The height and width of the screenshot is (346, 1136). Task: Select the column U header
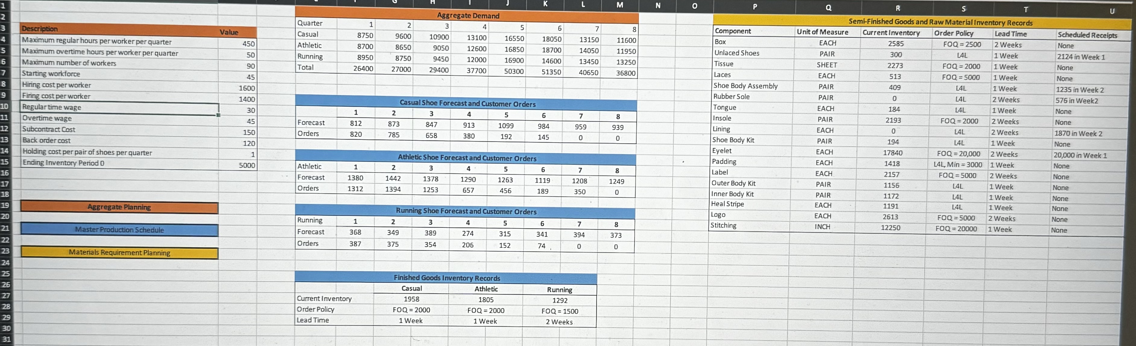click(1111, 11)
